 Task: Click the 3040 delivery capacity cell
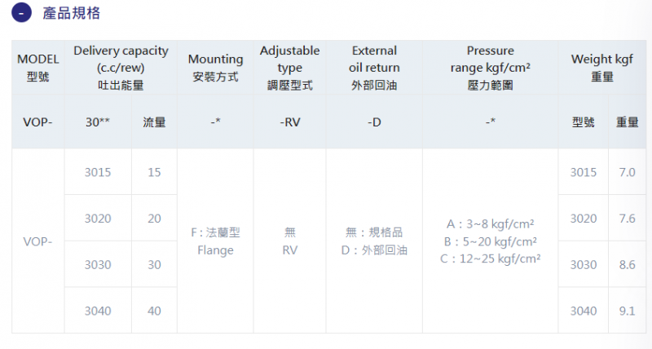coord(98,311)
